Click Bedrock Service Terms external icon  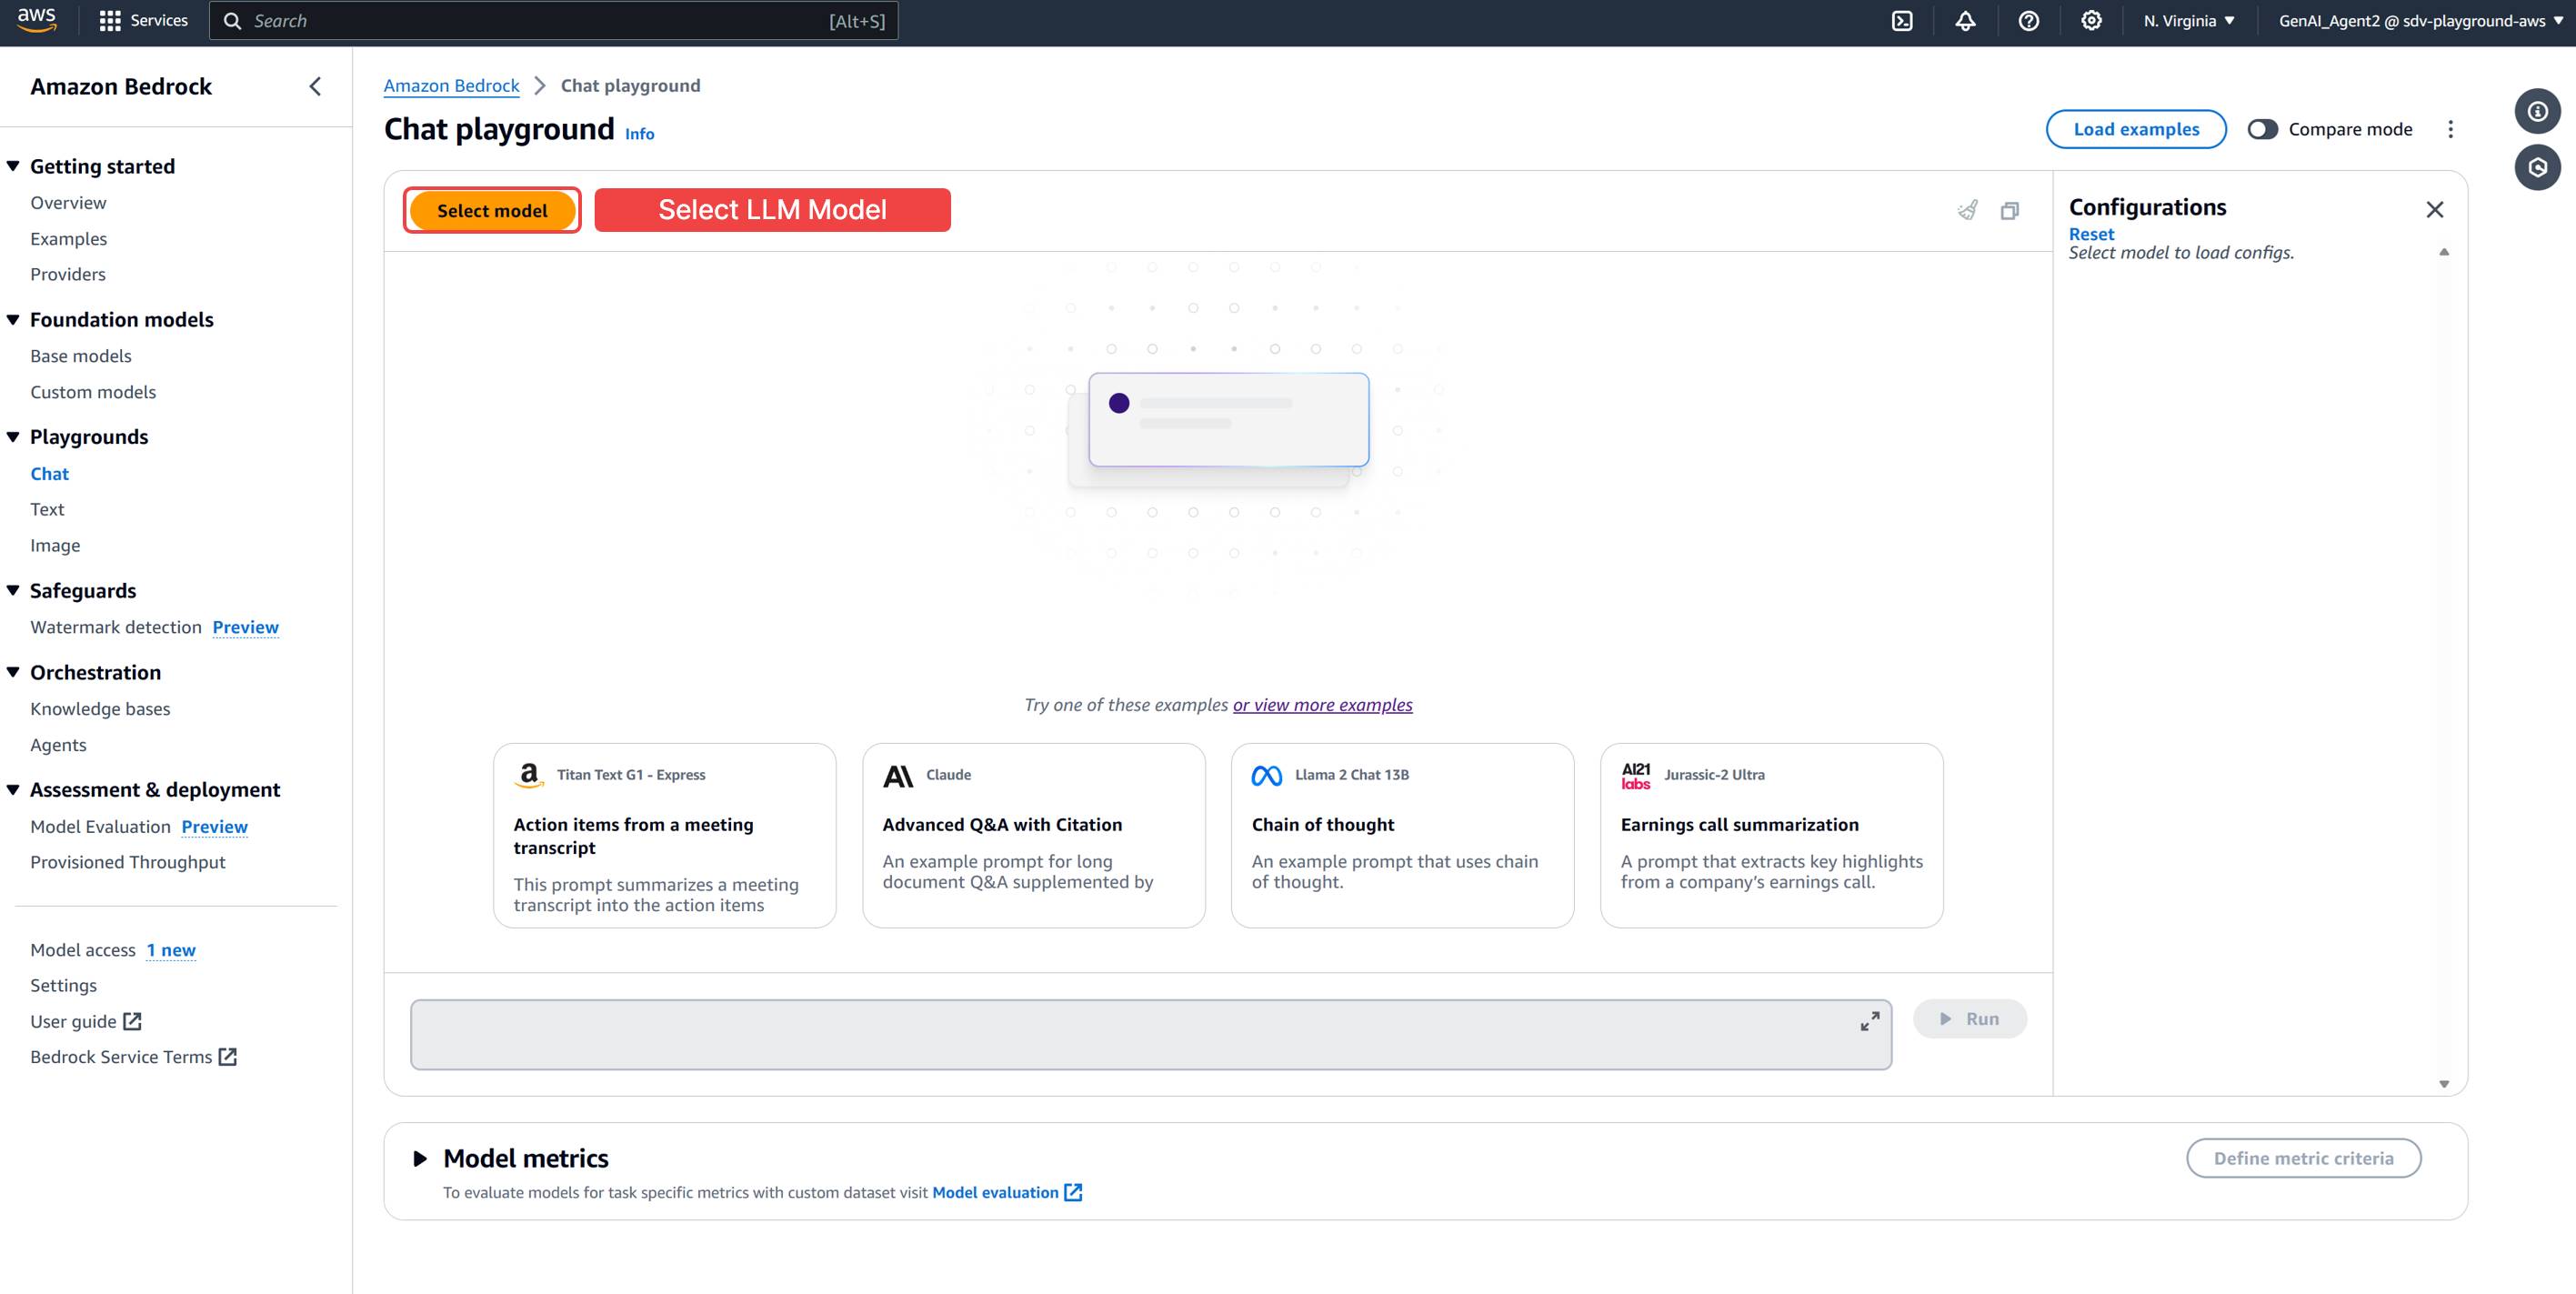(x=228, y=1057)
